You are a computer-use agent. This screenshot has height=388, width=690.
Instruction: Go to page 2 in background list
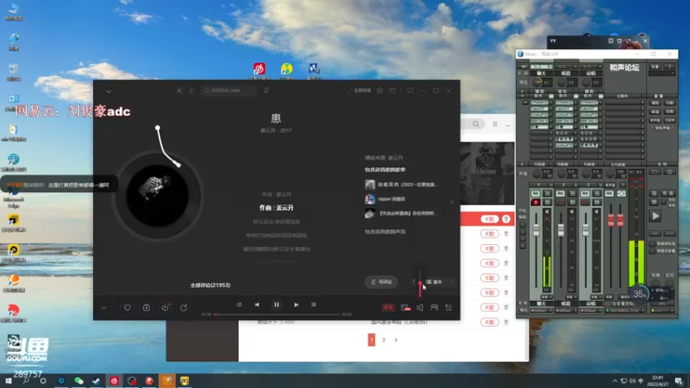coord(384,340)
